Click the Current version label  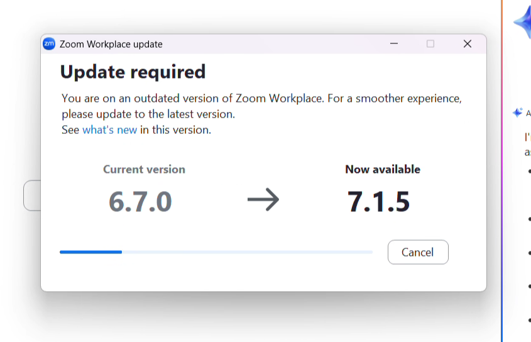(x=145, y=169)
